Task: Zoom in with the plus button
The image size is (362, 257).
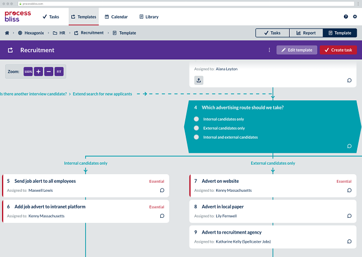Action: tap(38, 72)
